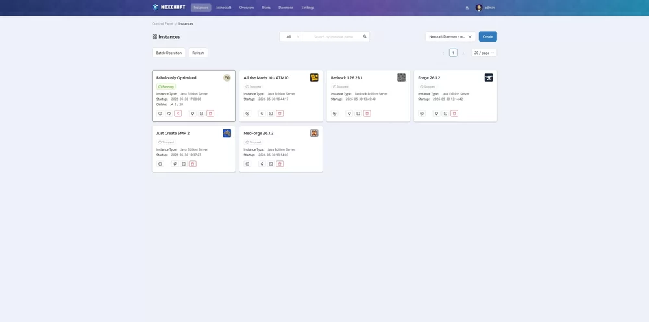
Task: Start the All the Mods 10 instance
Action: [x=247, y=114]
